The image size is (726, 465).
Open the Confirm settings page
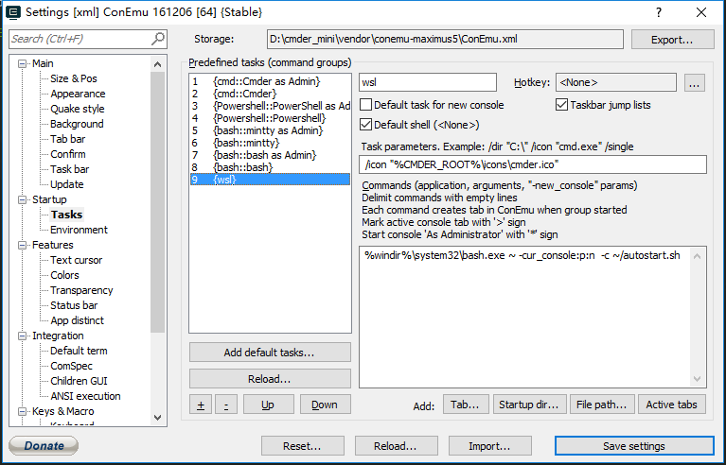point(67,154)
